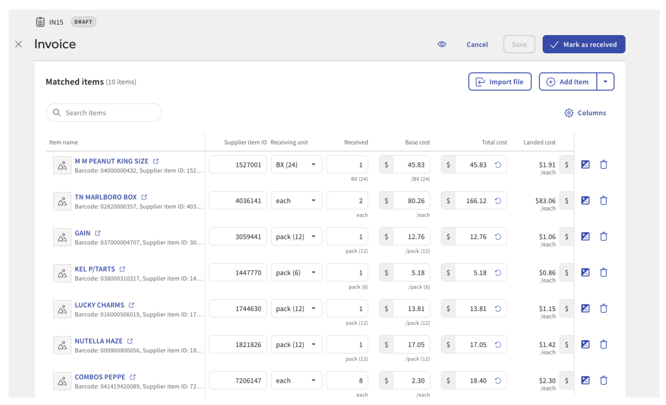Click Received quantity field for COMBOS PEPPE
The width and height of the screenshot is (666, 405).
(x=347, y=381)
